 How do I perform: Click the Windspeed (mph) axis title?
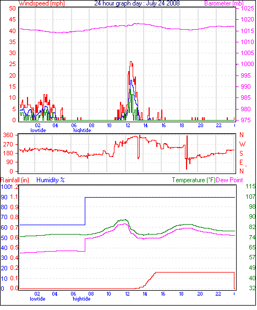click(x=42, y=3)
